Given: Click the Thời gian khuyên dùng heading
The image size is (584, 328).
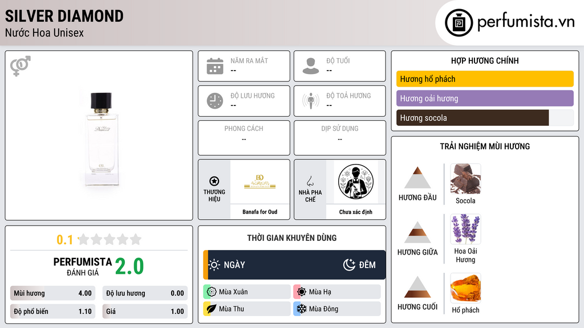Looking at the screenshot, I should (x=292, y=238).
